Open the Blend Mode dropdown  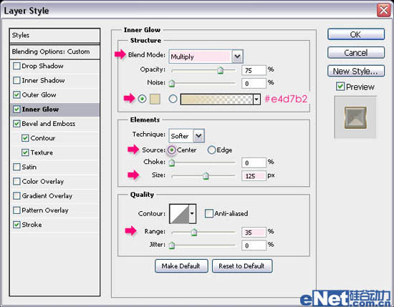[x=206, y=57]
